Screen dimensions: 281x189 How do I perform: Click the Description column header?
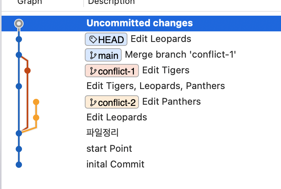click(111, 2)
